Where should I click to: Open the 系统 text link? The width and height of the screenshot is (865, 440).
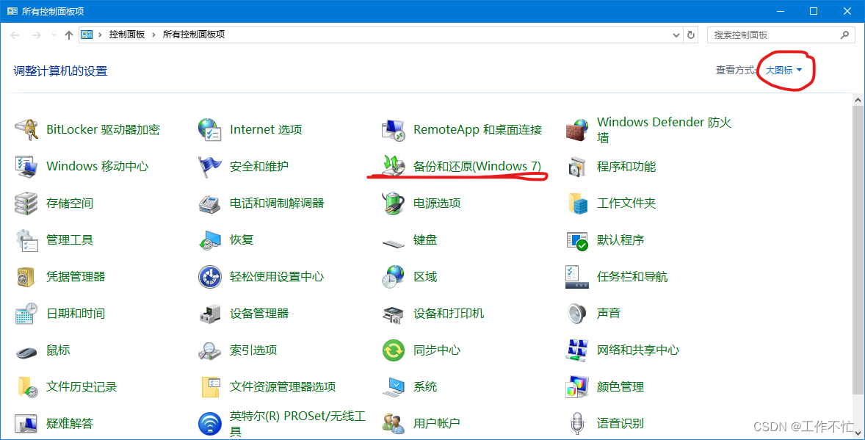coord(424,387)
